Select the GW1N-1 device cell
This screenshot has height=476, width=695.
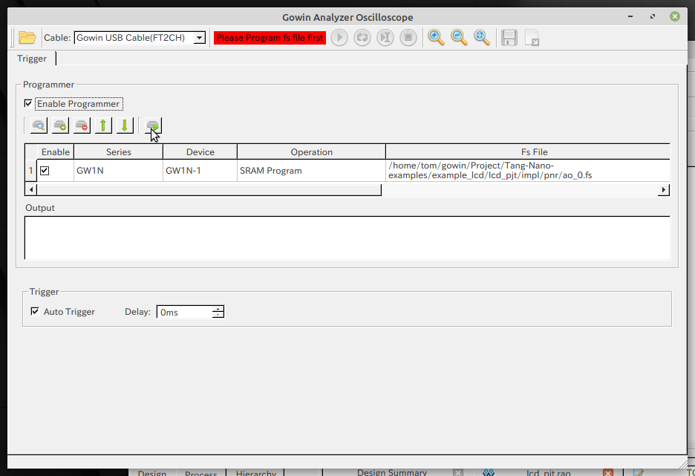click(200, 171)
